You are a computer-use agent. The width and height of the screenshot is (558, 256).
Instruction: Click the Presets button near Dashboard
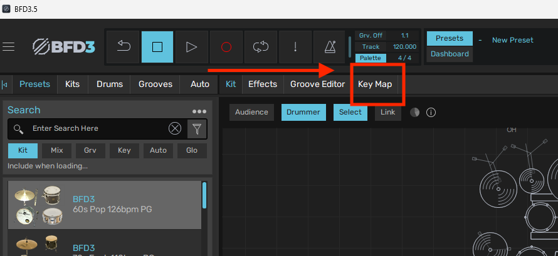[x=450, y=38]
